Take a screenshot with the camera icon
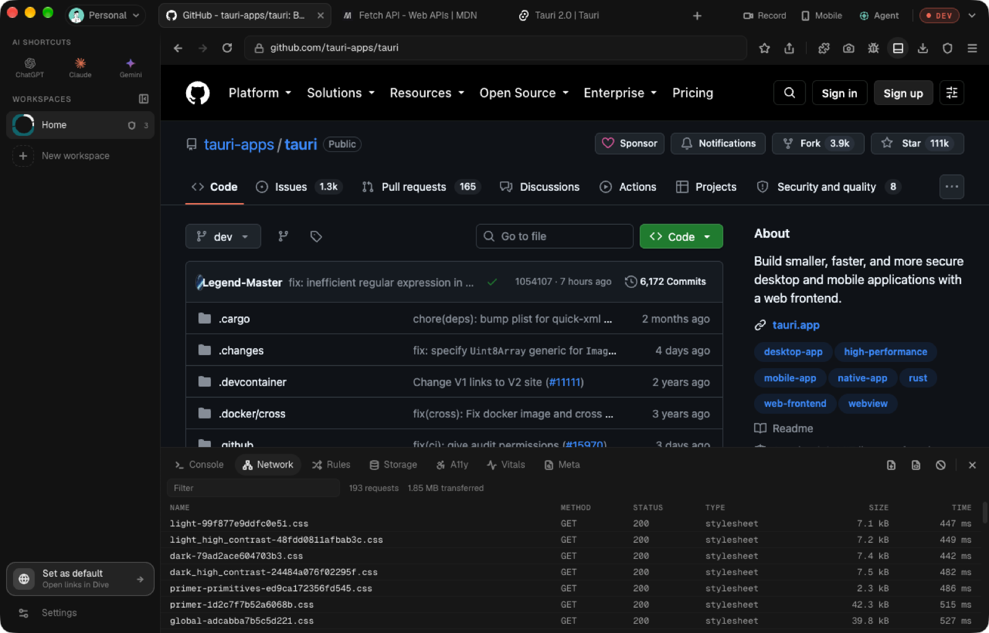The height and width of the screenshot is (633, 989). [849, 48]
